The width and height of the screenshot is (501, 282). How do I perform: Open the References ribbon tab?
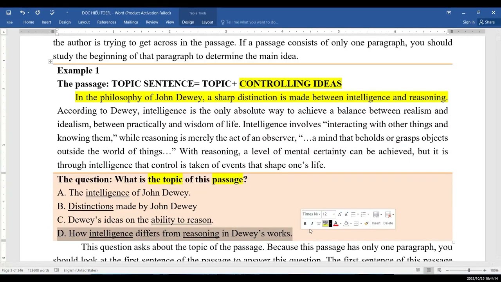[106, 22]
